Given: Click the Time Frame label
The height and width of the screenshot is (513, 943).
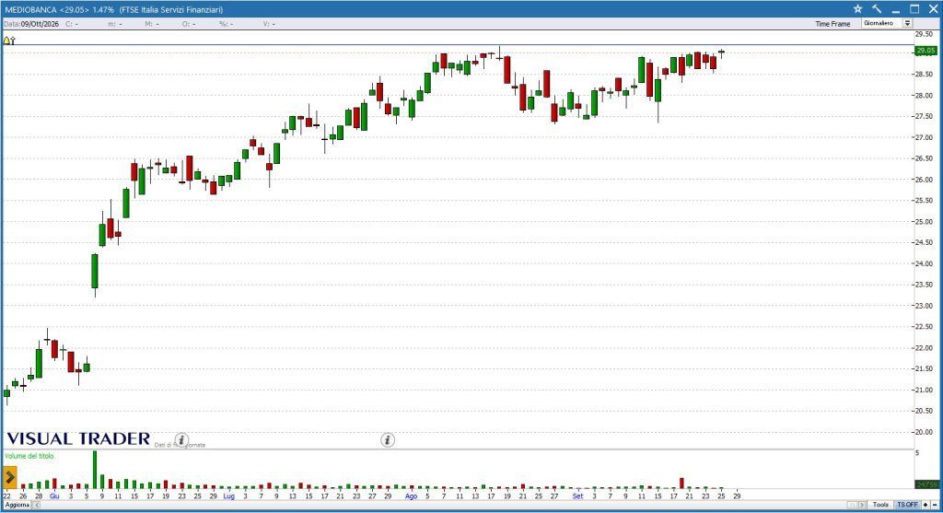Looking at the screenshot, I should tap(832, 24).
